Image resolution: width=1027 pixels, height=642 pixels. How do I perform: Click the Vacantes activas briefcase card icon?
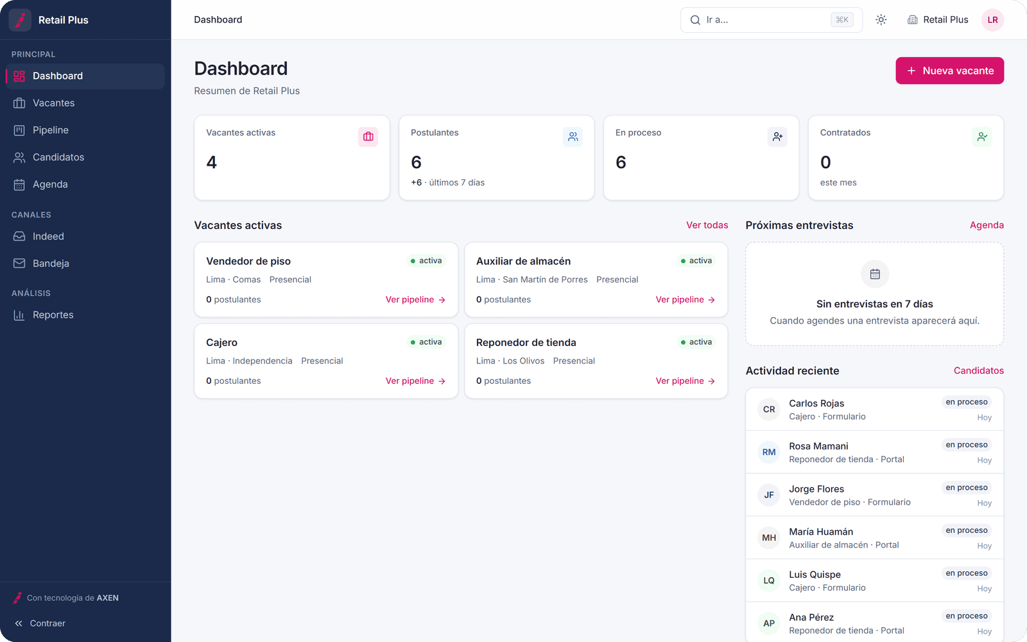click(368, 137)
